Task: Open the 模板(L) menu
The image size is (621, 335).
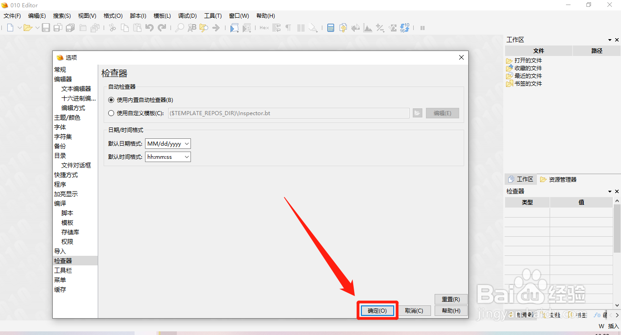Action: (x=162, y=15)
